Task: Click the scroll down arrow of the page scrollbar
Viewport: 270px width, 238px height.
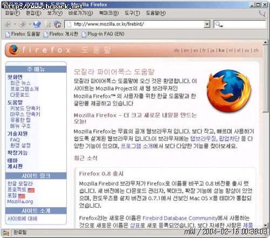Action: point(265,226)
